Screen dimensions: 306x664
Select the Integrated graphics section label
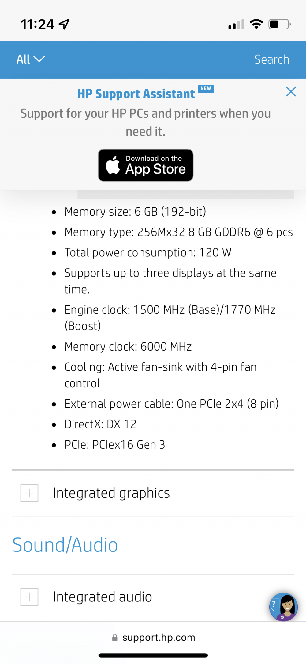111,493
